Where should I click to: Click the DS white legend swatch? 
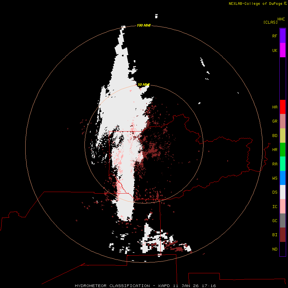tap(283, 192)
